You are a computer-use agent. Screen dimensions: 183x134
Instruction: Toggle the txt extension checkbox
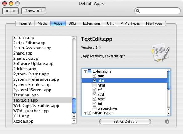click(x=94, y=104)
